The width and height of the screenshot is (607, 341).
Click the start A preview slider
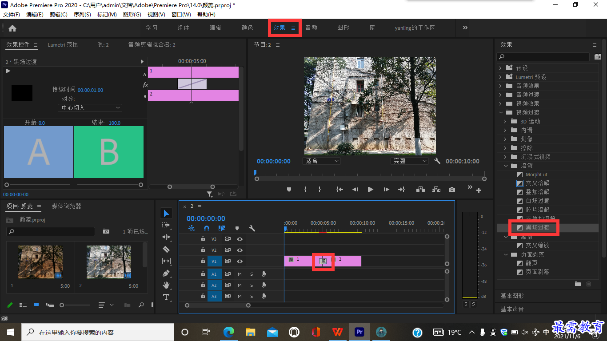click(x=7, y=185)
